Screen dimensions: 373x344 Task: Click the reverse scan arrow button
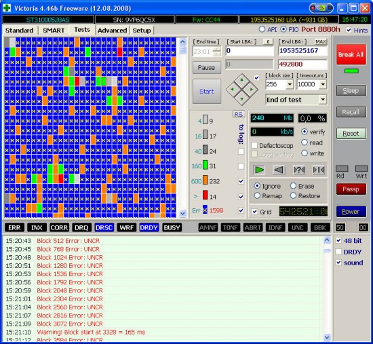click(279, 170)
